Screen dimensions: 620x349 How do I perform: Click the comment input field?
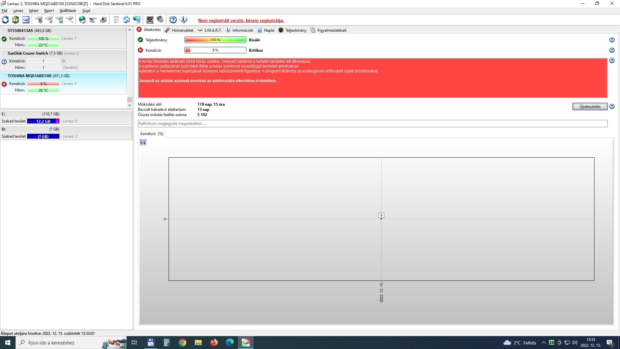pyautogui.click(x=373, y=123)
